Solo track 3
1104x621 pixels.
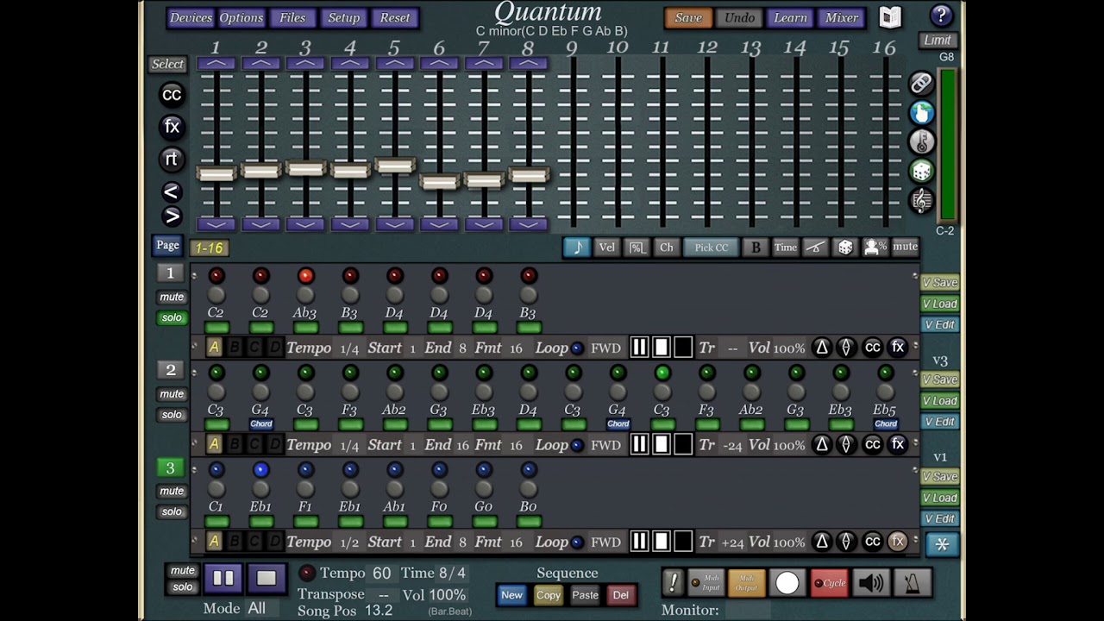(x=172, y=511)
